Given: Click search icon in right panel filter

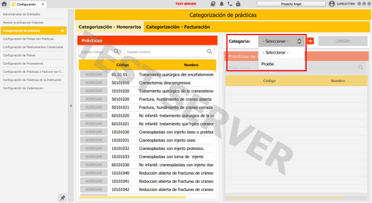Looking at the screenshot, I should [x=360, y=67].
